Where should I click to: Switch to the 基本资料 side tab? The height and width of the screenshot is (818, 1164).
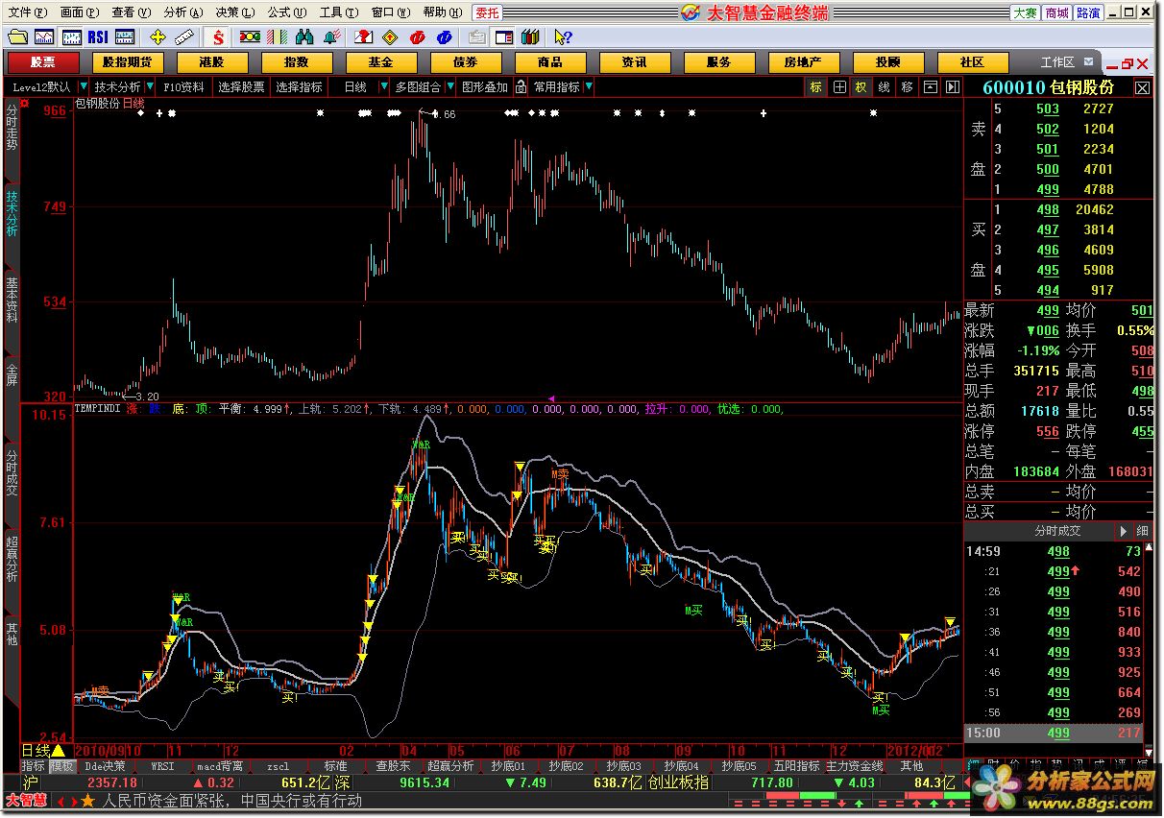coord(12,301)
